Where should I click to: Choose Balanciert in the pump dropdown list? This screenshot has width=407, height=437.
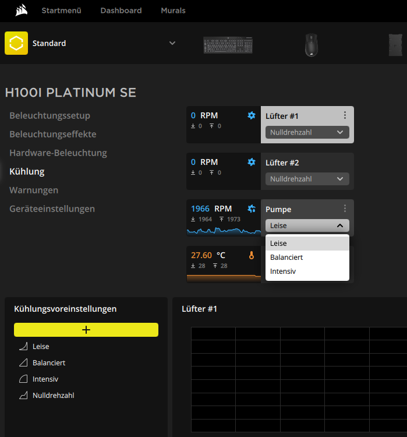tap(307, 257)
